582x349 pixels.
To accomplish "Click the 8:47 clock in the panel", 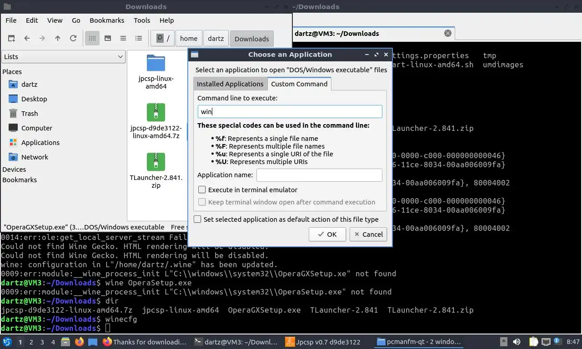I will [573, 342].
